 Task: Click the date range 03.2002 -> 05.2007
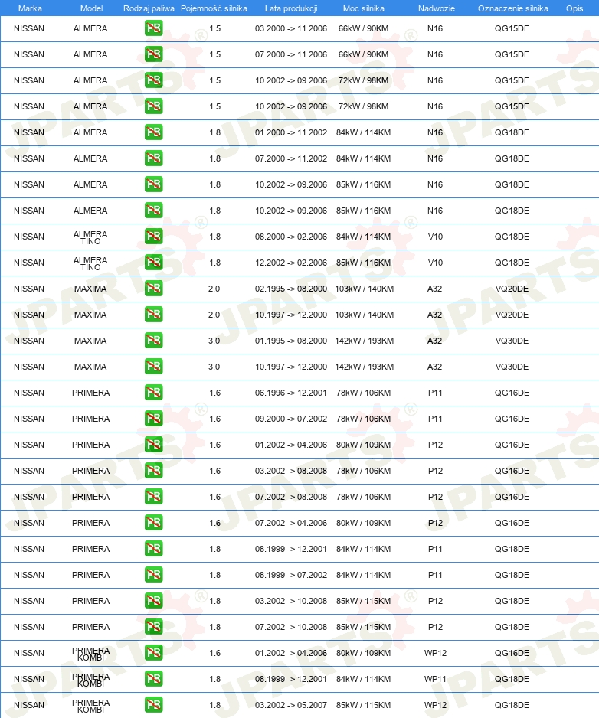coord(291,705)
